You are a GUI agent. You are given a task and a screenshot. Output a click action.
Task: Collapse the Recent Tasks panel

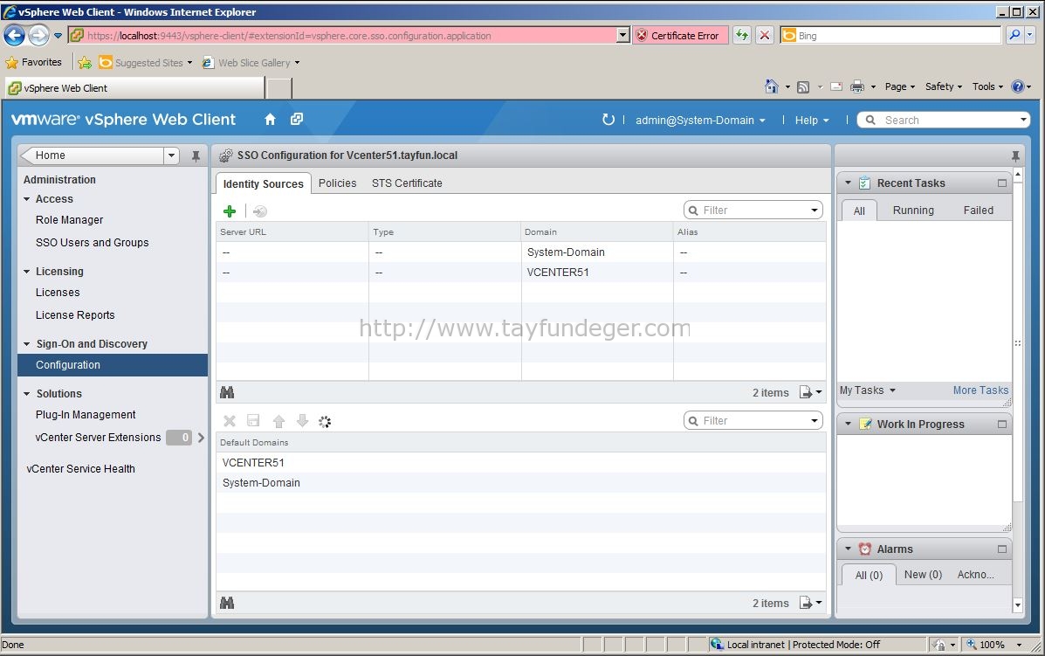click(x=848, y=183)
